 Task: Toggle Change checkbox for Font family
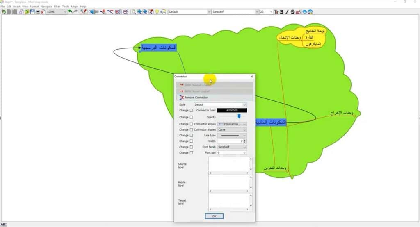191,147
